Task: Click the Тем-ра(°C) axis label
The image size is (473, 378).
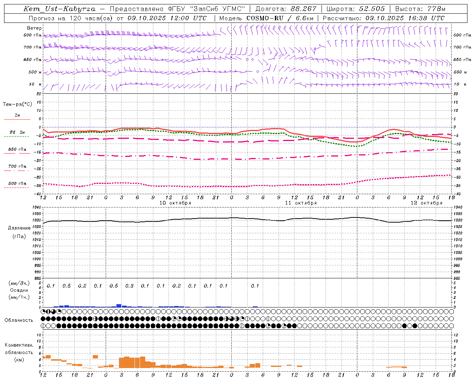Action: 17,104
